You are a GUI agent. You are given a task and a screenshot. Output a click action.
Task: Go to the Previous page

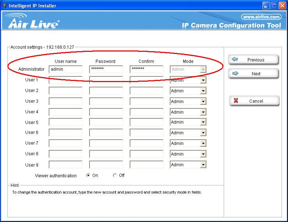pos(253,60)
